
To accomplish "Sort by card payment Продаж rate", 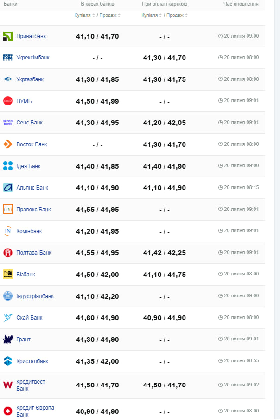I will click(x=177, y=15).
